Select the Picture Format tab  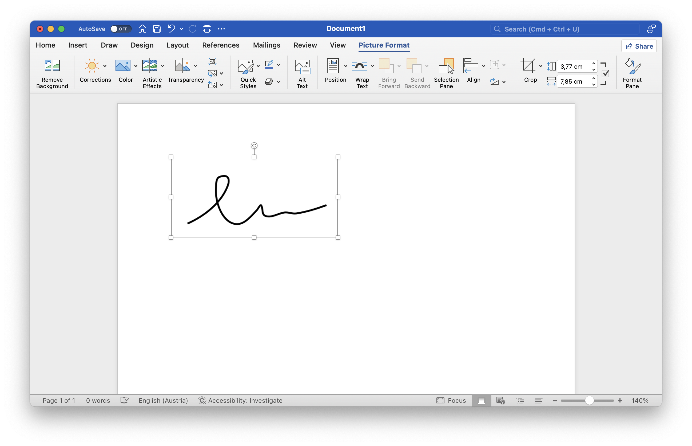(x=384, y=45)
